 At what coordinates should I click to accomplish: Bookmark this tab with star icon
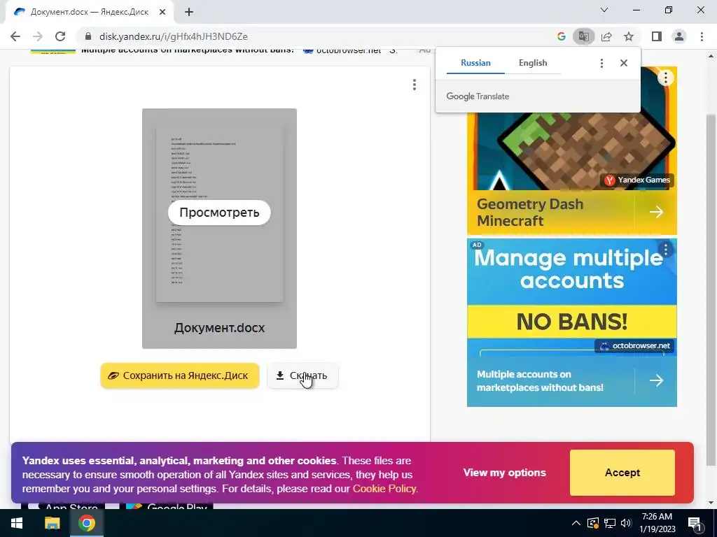click(x=629, y=36)
